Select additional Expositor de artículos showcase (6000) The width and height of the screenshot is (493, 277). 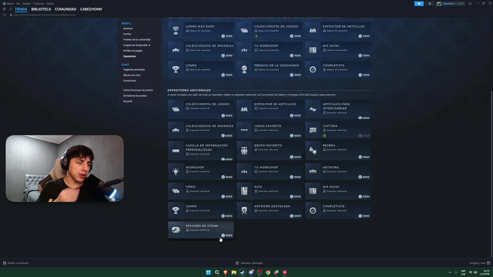point(270,109)
